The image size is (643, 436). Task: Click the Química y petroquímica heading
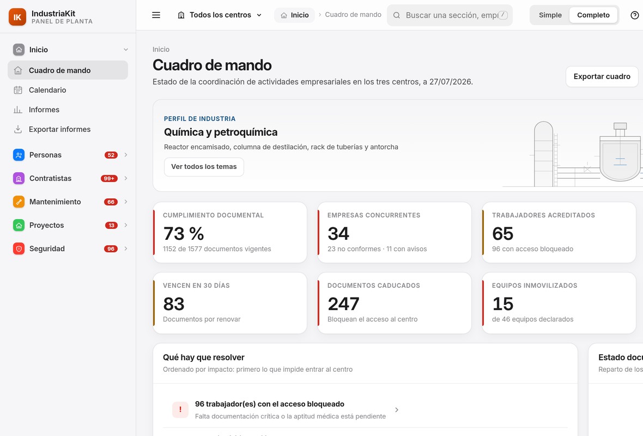pos(221,132)
